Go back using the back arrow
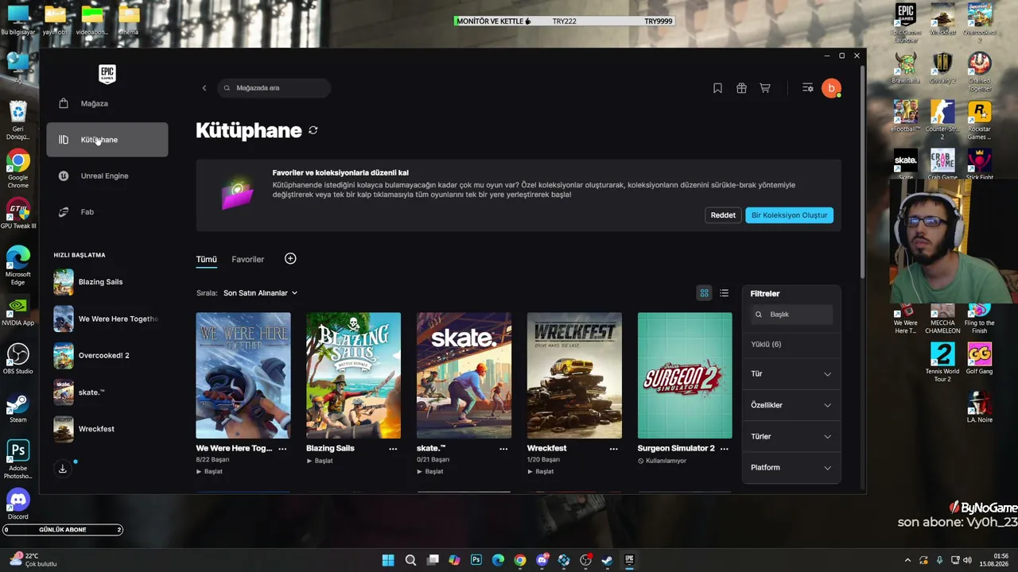Viewport: 1018px width, 572px height. pyautogui.click(x=204, y=88)
